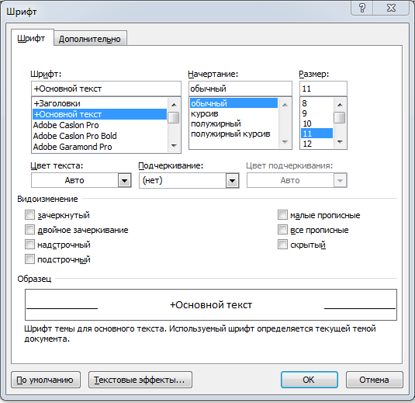Focus the Шрифт font name input field

coord(106,89)
